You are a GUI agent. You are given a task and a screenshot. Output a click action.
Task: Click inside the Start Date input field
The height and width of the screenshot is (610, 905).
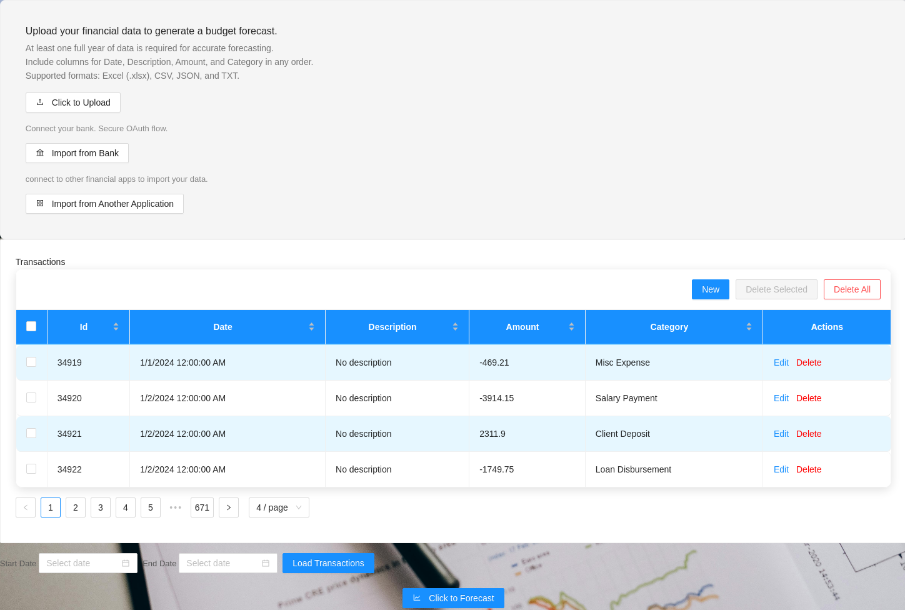(x=81, y=562)
